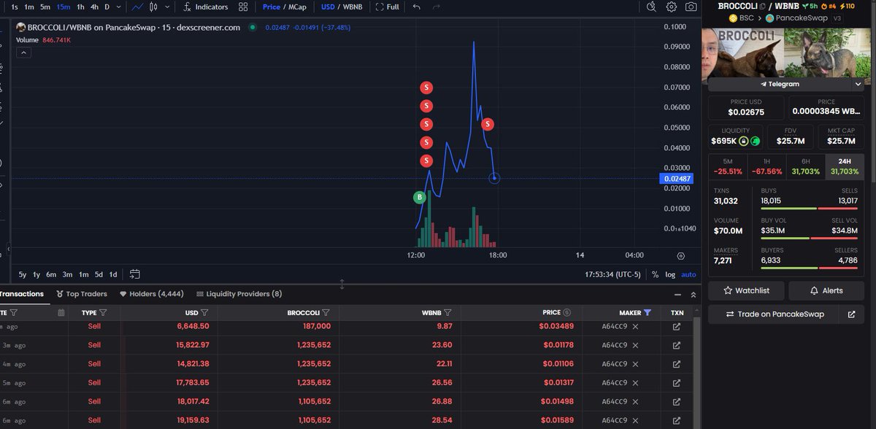Open the date column calendar icon

click(x=61, y=312)
